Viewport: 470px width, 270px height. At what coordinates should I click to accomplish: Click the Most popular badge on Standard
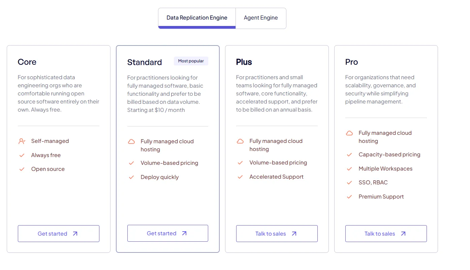[x=191, y=61]
